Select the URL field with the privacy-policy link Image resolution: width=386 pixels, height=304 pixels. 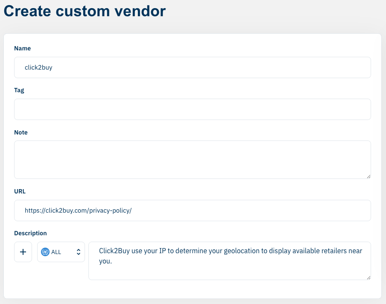(193, 210)
